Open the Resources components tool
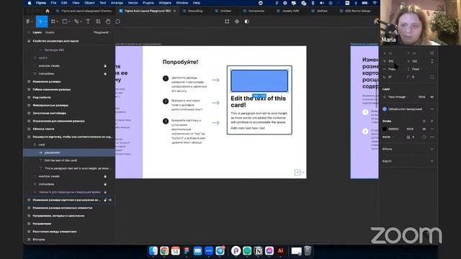 tap(98, 22)
